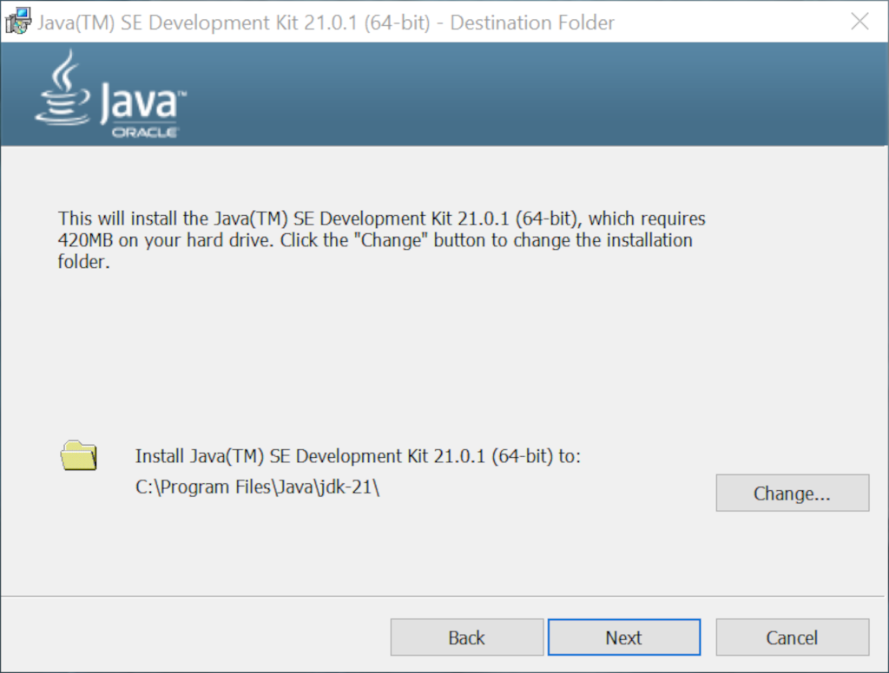Close the Destination Folder dialog window
This screenshot has width=889, height=673.
[x=859, y=22]
